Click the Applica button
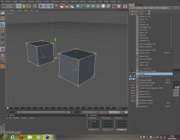This screenshot has width=180, height=140. pos(121,130)
